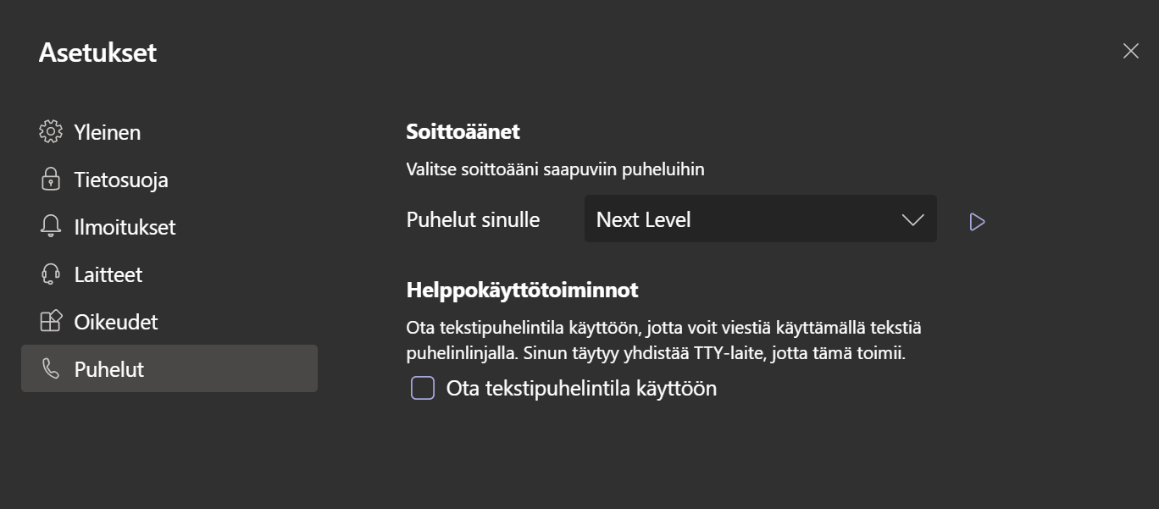Close the Asetukset dialog with X
The width and height of the screenshot is (1159, 509).
point(1130,51)
